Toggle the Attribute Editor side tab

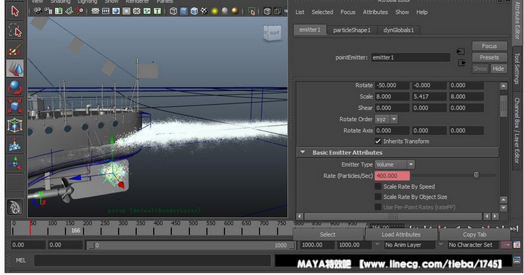pyautogui.click(x=518, y=22)
